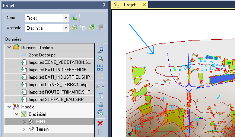The image size is (235, 137).
Task: Click the add layer icon with green plus
Action: (100, 112)
